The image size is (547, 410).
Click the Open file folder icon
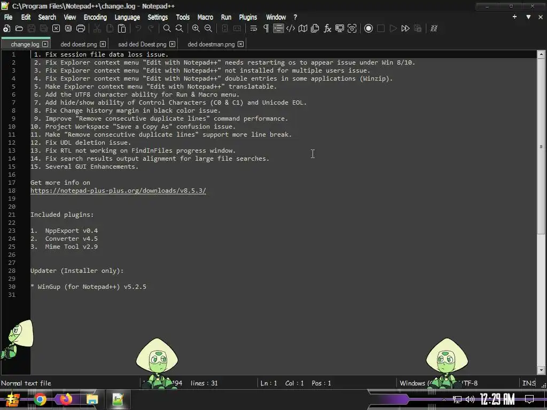pos(19,29)
